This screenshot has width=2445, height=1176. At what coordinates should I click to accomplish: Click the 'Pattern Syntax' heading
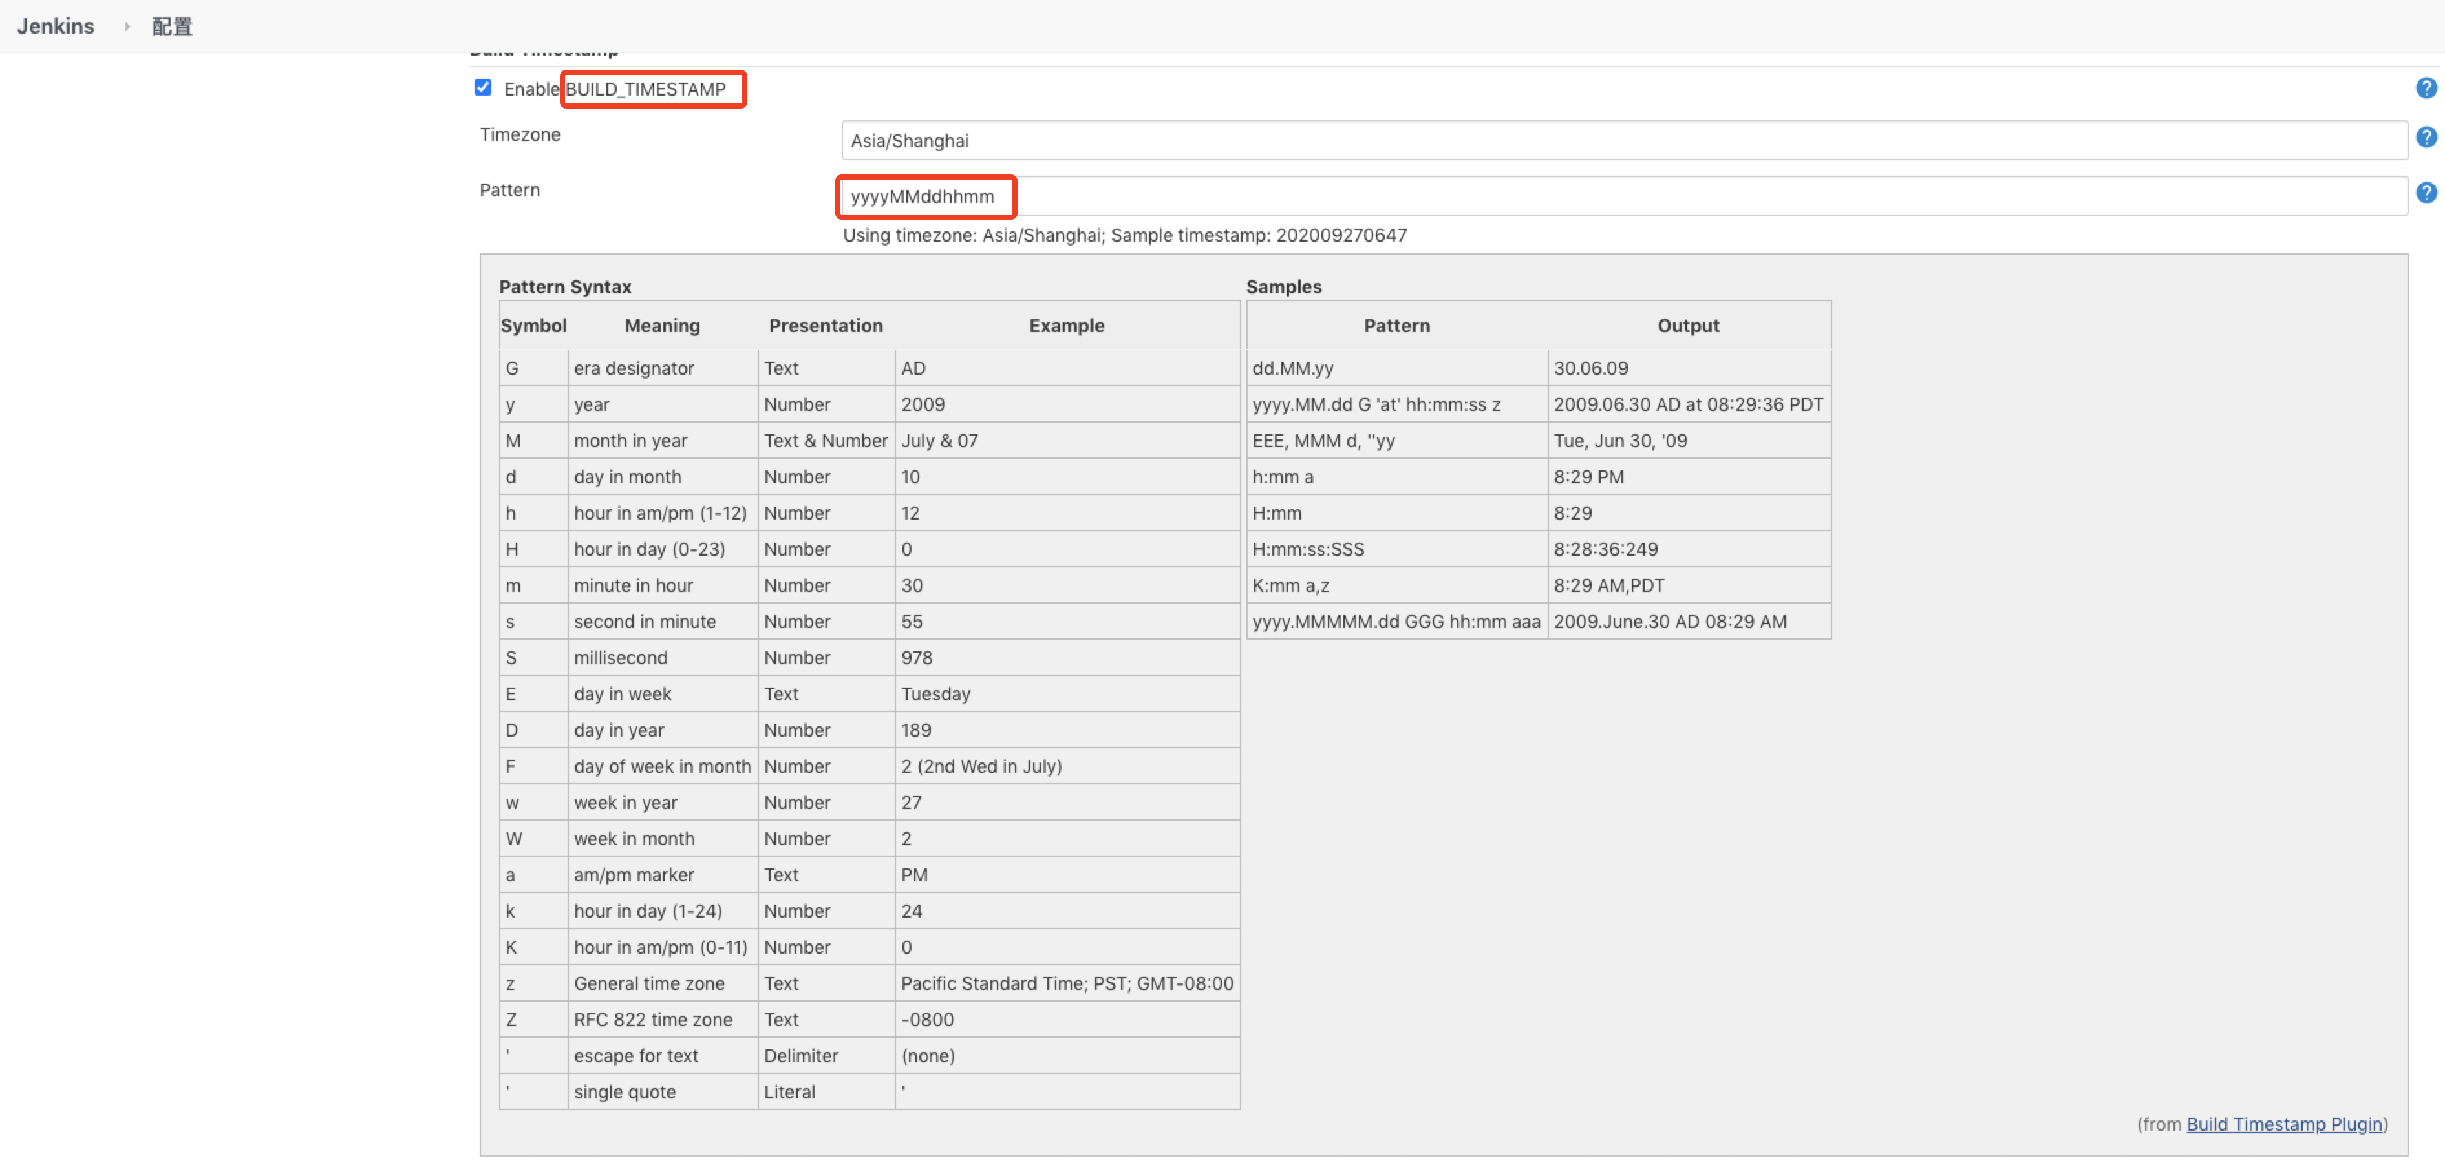[x=565, y=286]
